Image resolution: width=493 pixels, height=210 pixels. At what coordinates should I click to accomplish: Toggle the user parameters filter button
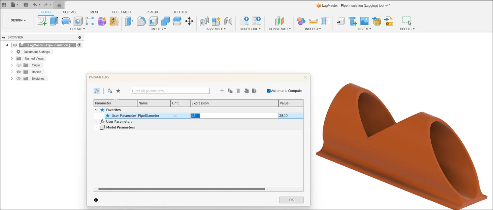pos(110,91)
